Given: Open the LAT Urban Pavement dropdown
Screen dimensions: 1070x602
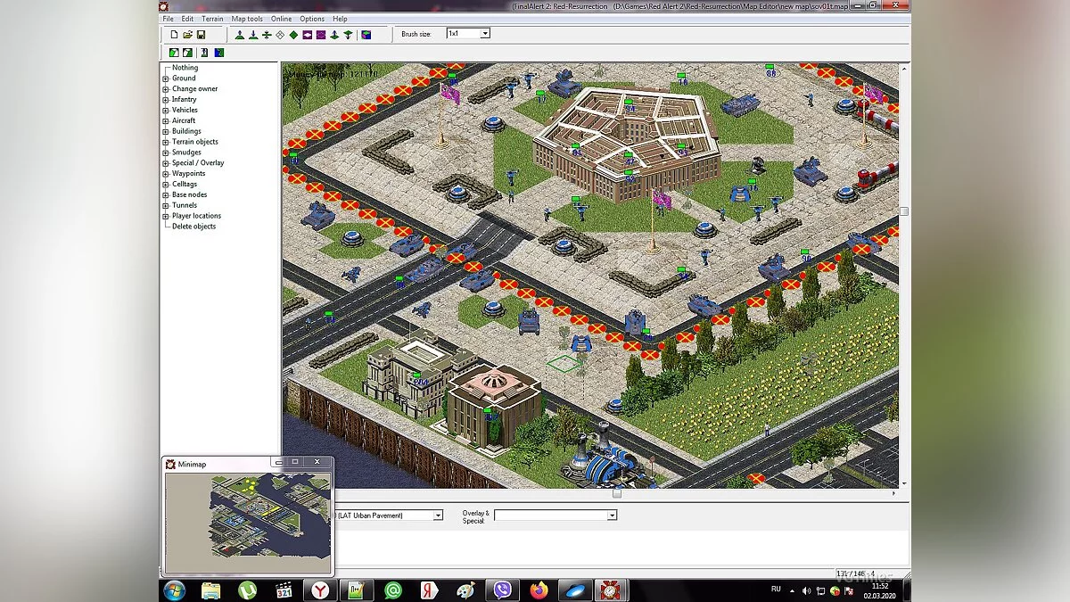Looking at the screenshot, I should [436, 515].
